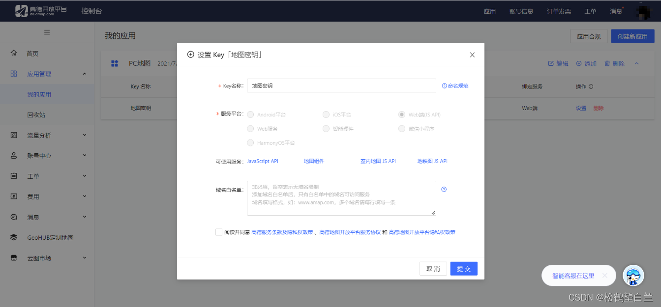Click the plus icon in dialog title
The height and width of the screenshot is (307, 661).
tap(191, 55)
